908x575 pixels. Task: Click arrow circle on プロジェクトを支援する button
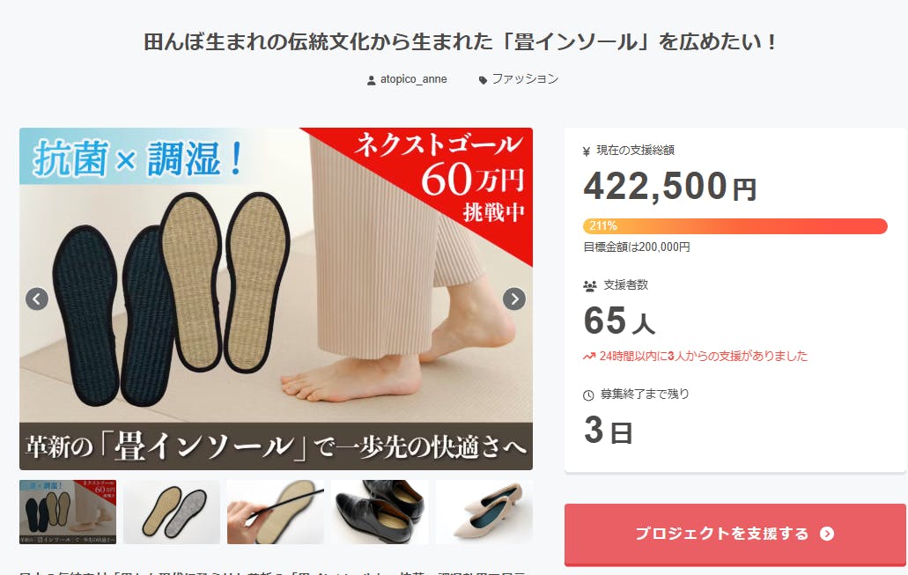coord(827,534)
